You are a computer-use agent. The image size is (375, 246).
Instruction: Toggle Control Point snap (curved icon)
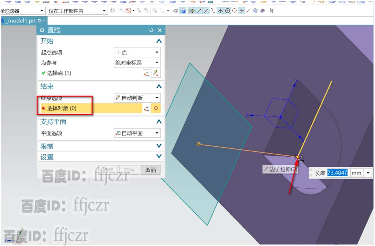click(x=213, y=11)
